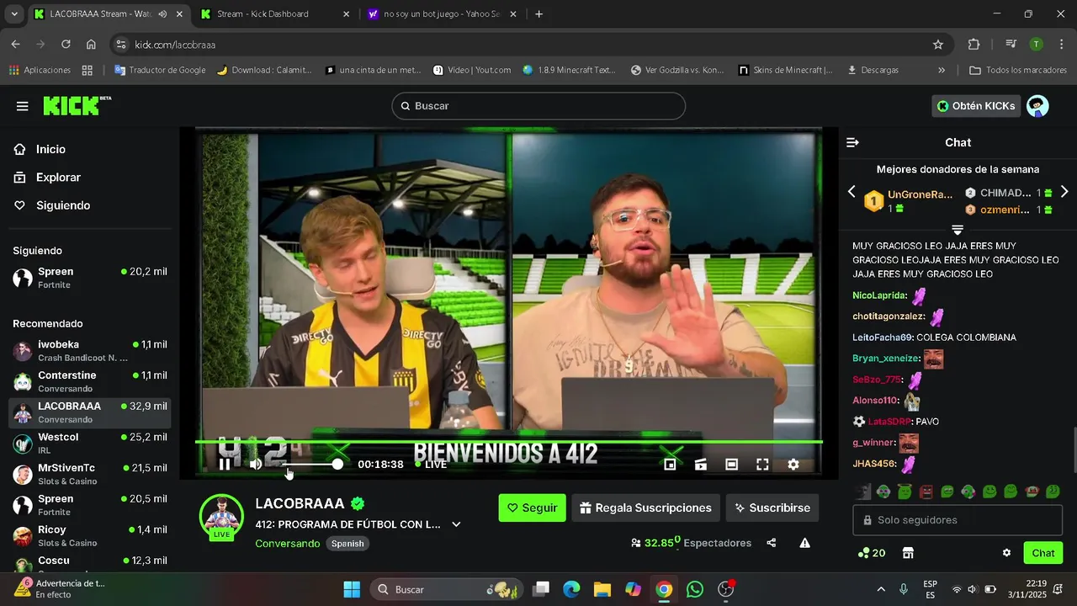This screenshot has height=606, width=1077.
Task: Click the Buscar search field on Kick
Action: click(x=538, y=106)
